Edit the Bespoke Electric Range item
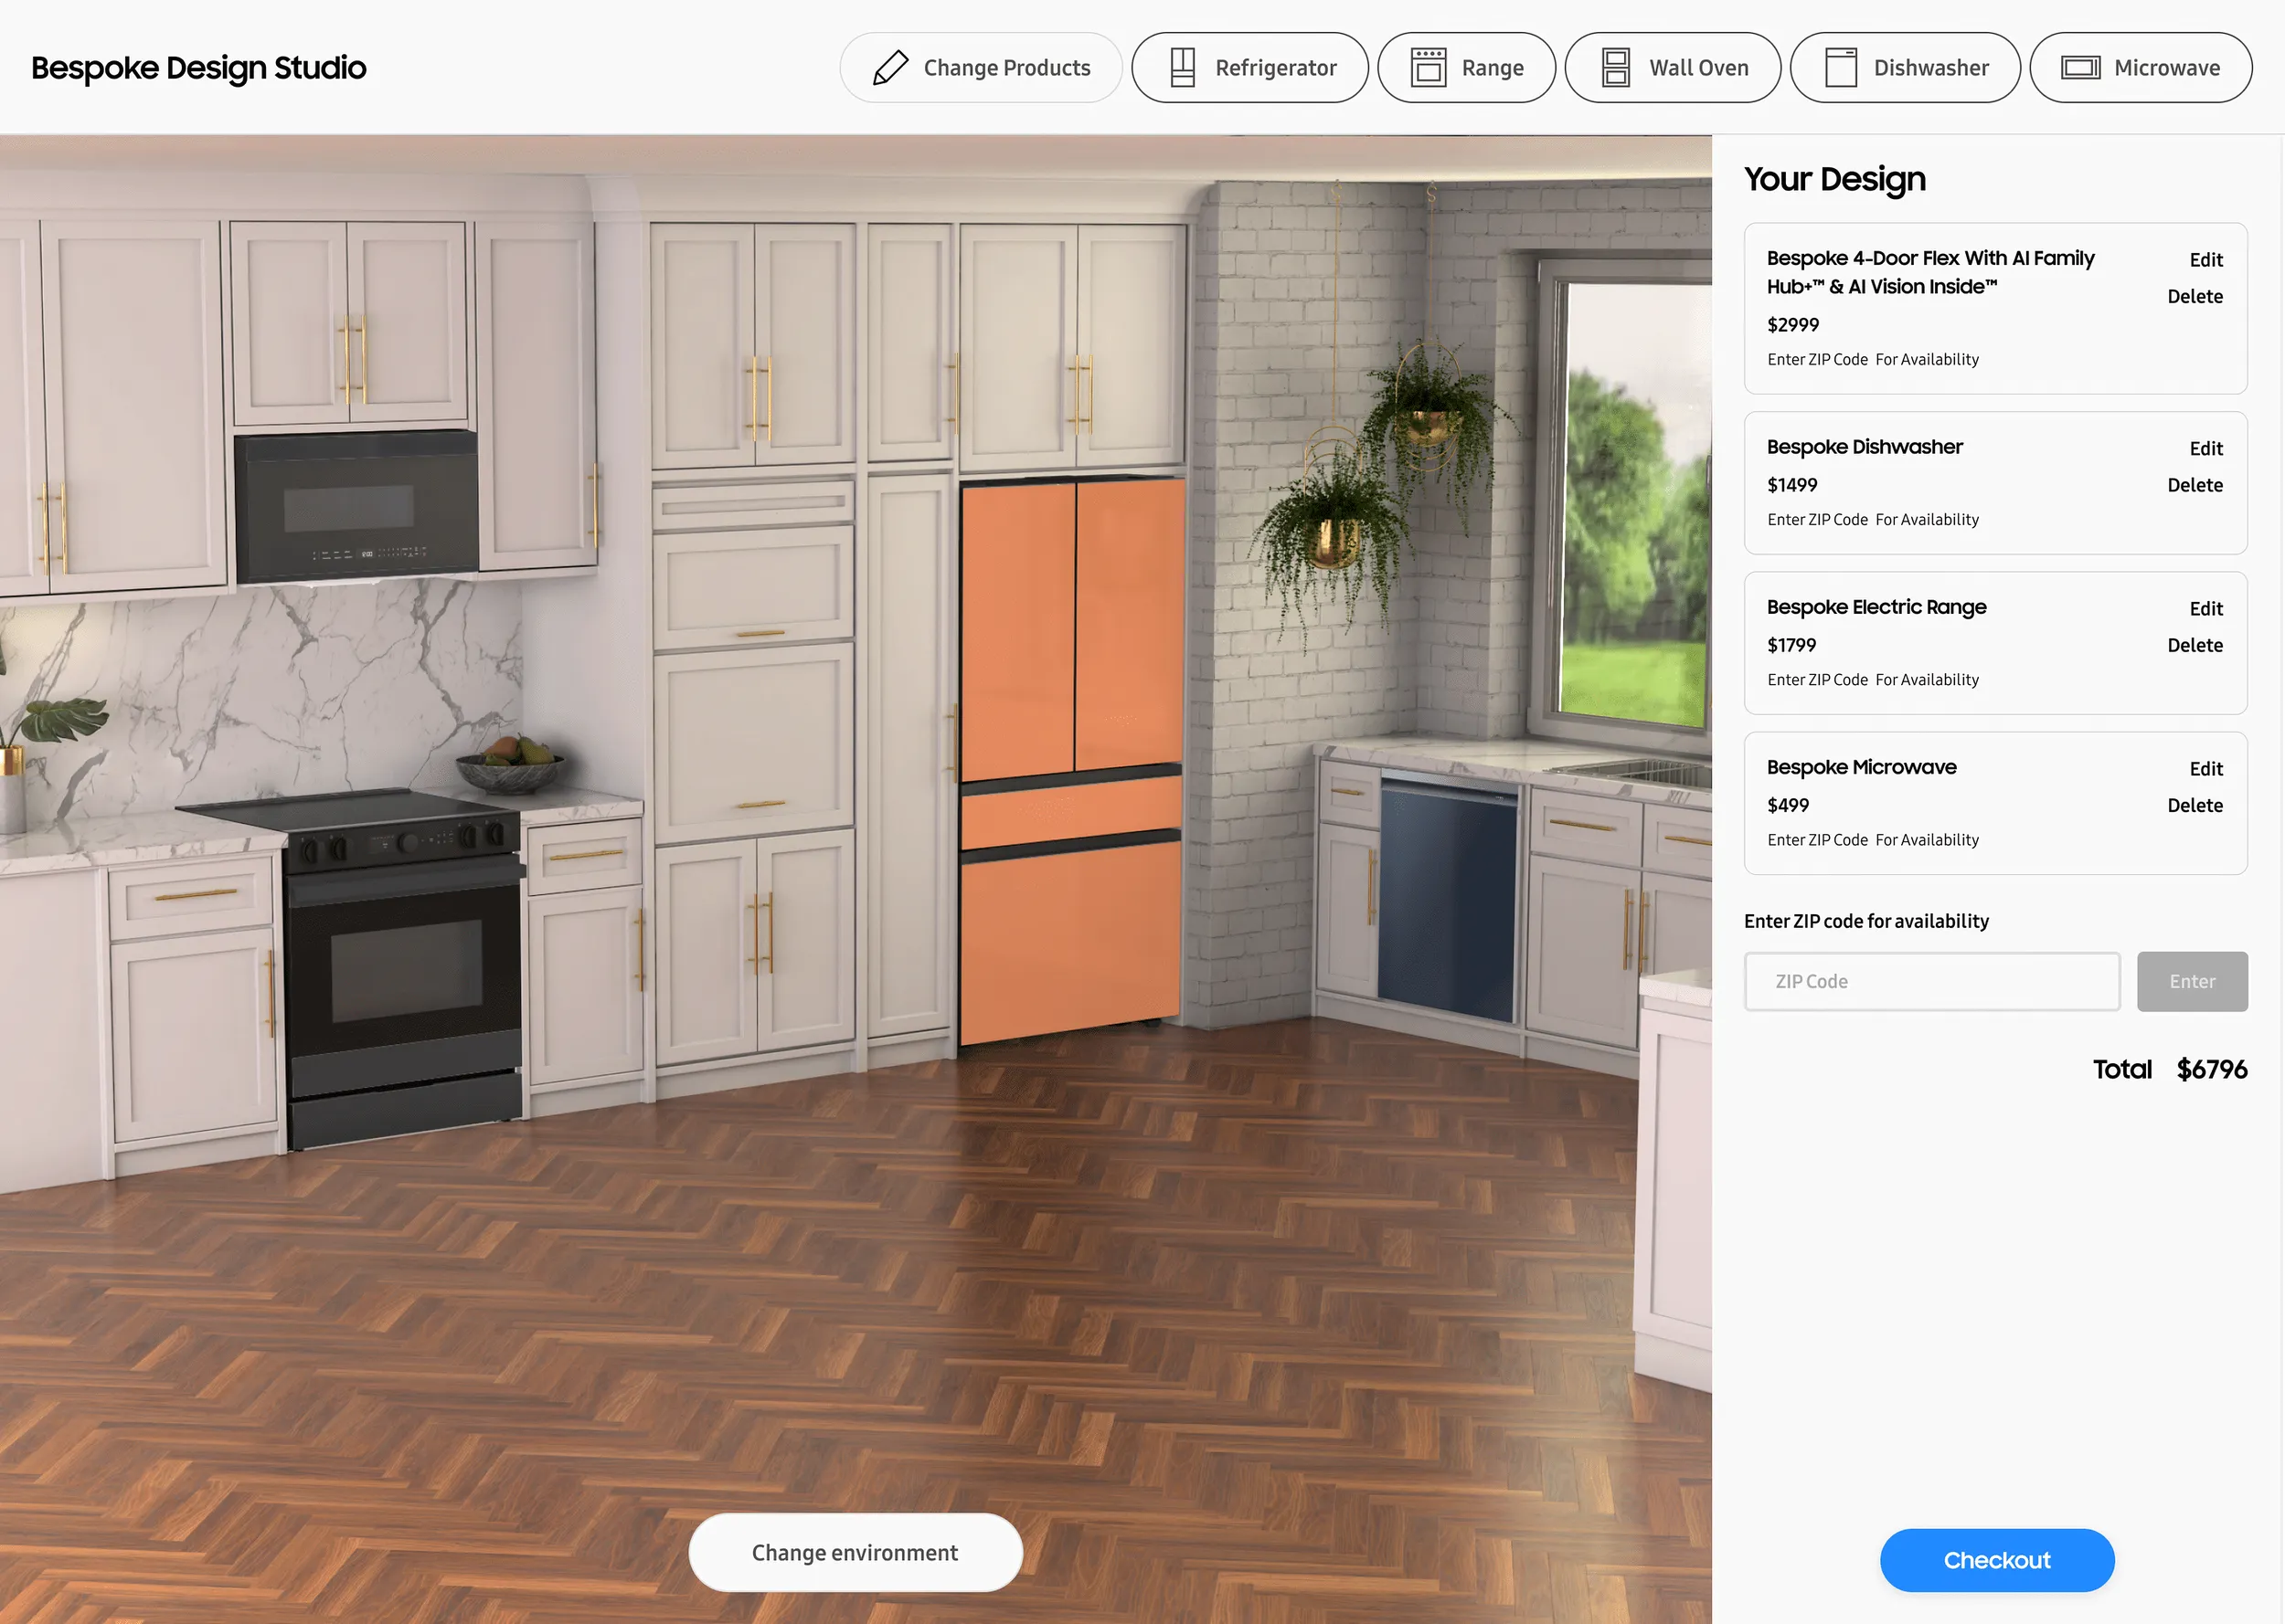The width and height of the screenshot is (2285, 1624). click(x=2206, y=609)
